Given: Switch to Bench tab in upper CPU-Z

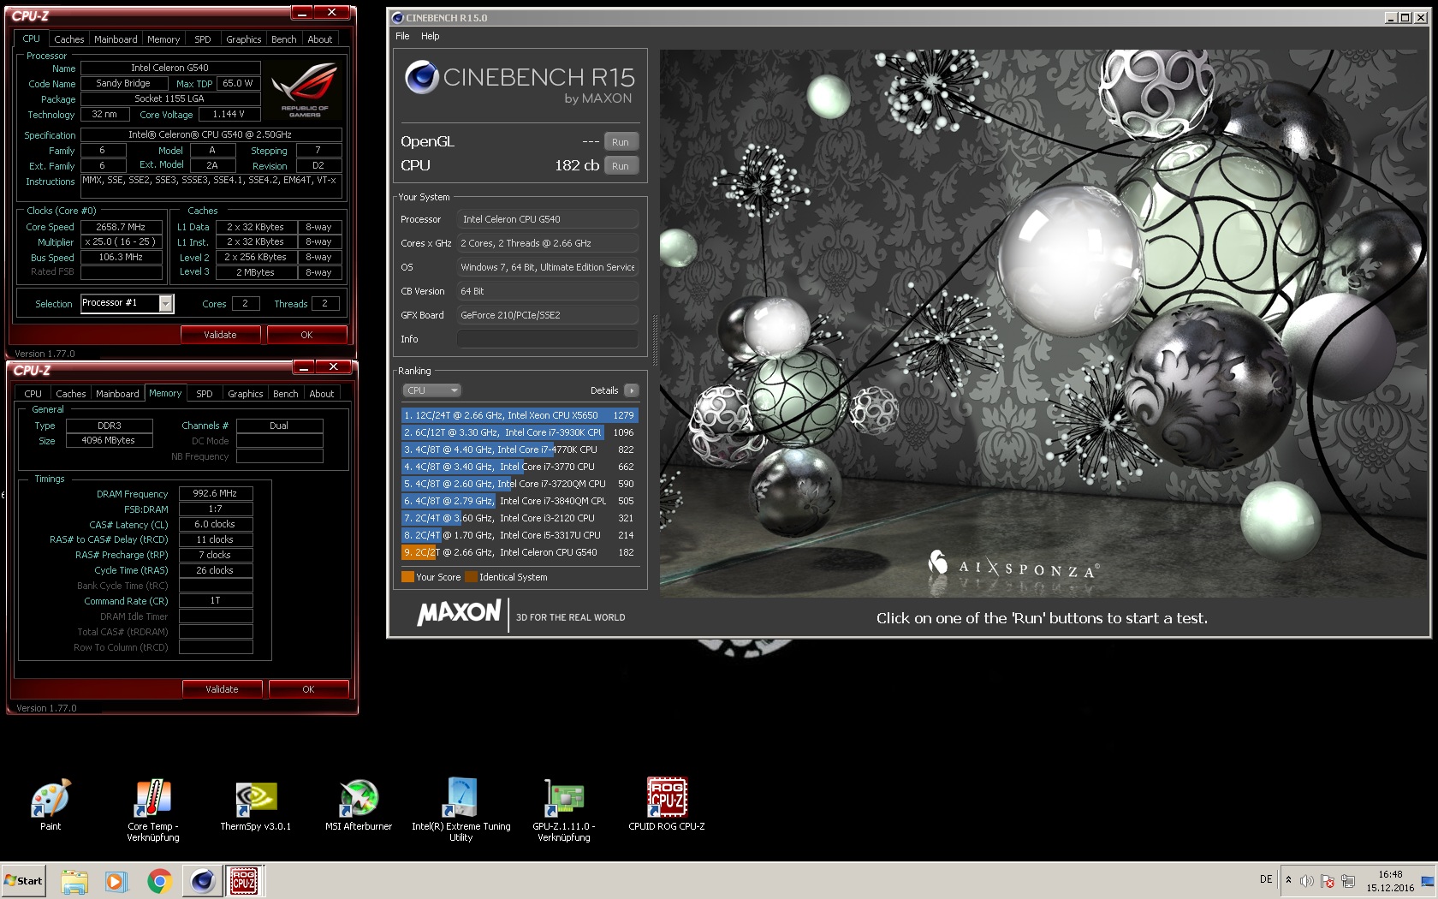Looking at the screenshot, I should coord(284,39).
